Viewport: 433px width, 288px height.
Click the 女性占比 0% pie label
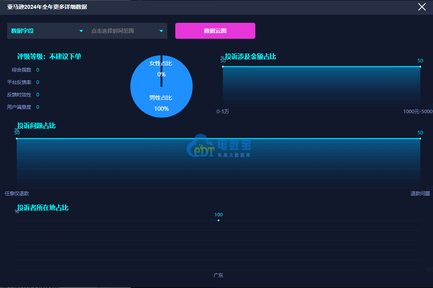pyautogui.click(x=161, y=68)
